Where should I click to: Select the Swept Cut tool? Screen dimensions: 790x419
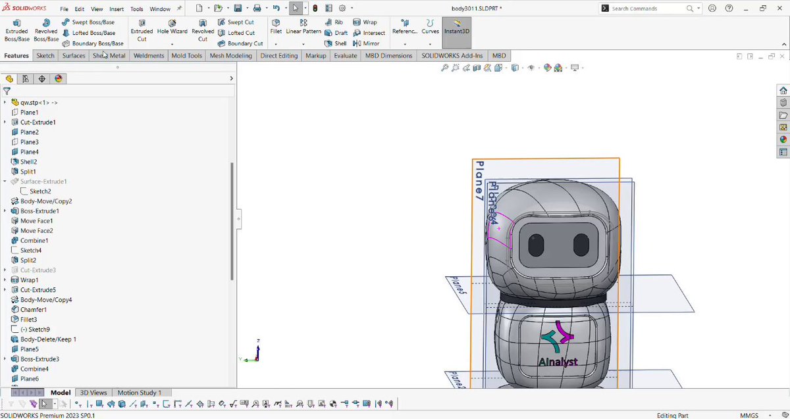(236, 22)
